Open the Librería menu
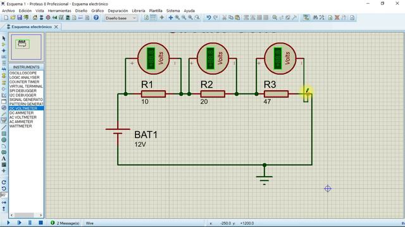This screenshot has height=227, width=405. pos(139,11)
